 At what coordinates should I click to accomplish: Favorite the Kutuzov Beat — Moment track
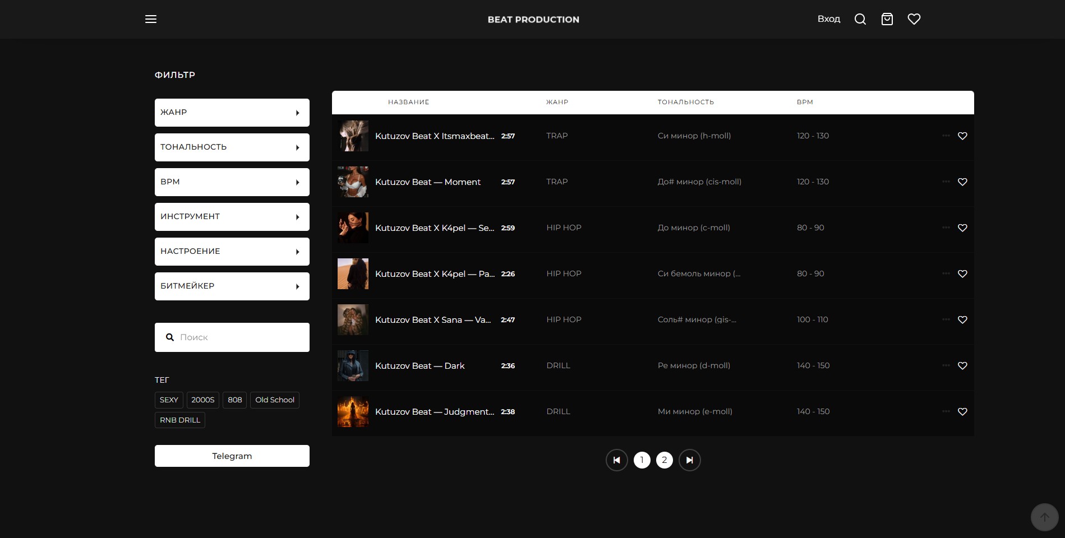click(962, 182)
